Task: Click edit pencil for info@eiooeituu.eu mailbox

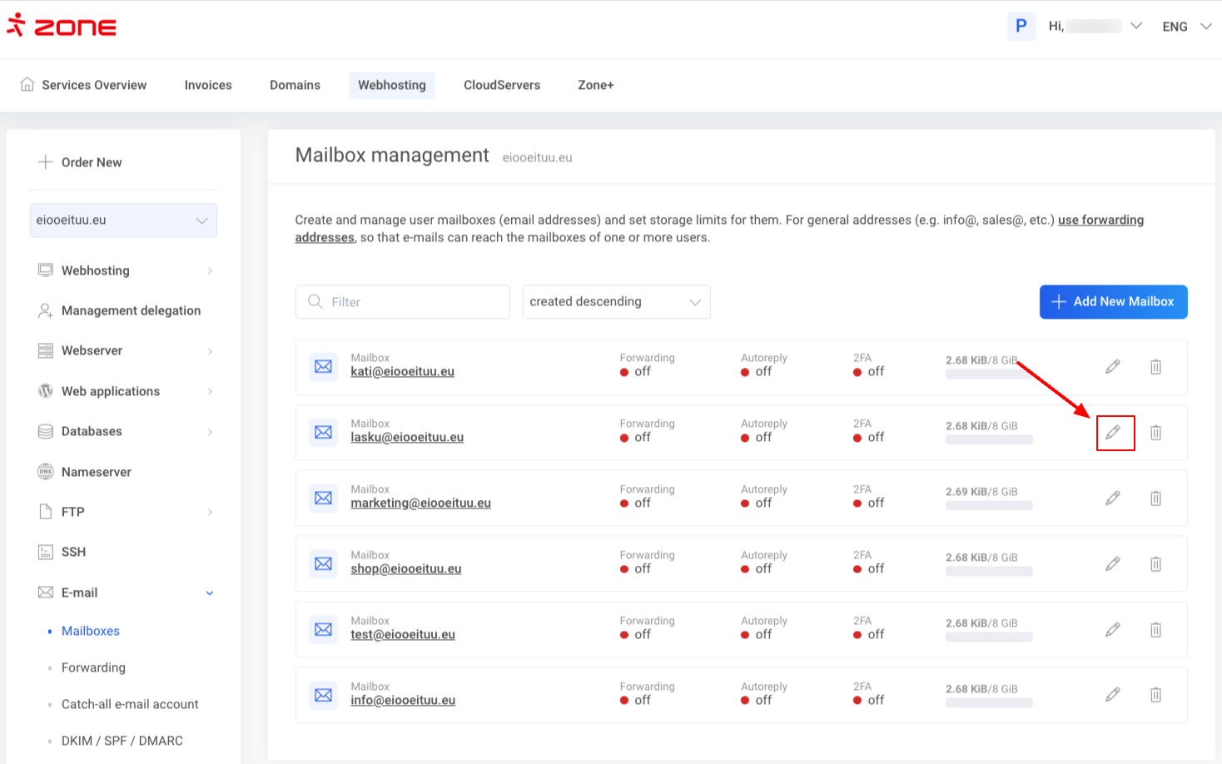Action: coord(1113,695)
